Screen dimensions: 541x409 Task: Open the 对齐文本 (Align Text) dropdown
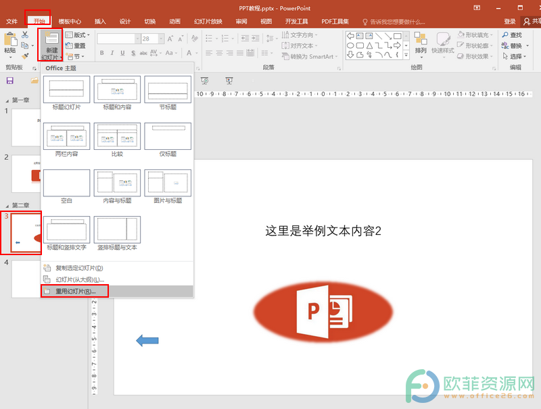(300, 45)
